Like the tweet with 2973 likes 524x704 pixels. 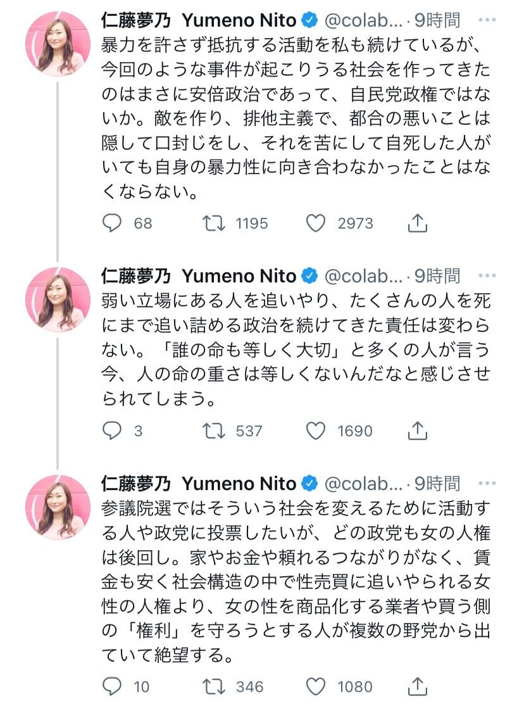tap(316, 223)
